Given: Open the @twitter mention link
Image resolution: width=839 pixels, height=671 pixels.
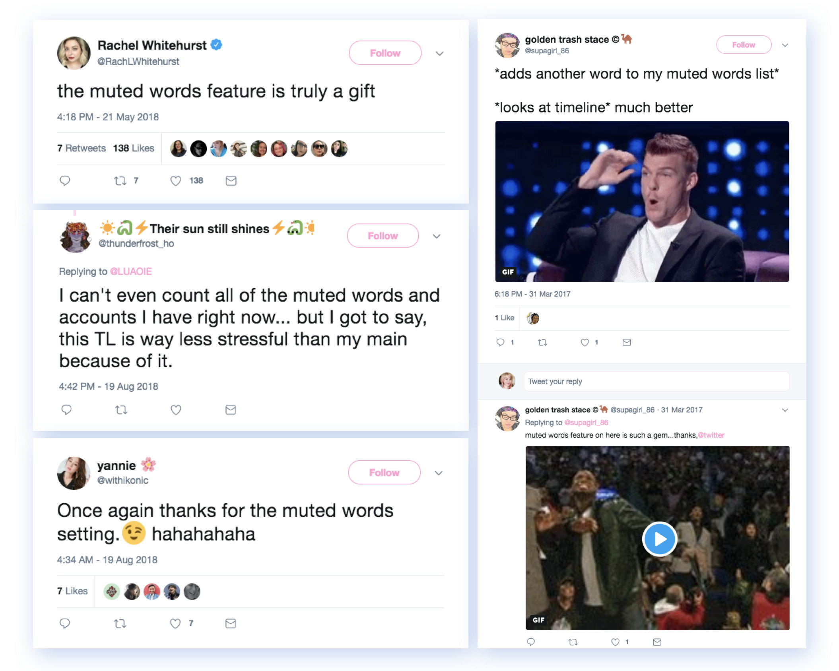Looking at the screenshot, I should click(x=711, y=435).
